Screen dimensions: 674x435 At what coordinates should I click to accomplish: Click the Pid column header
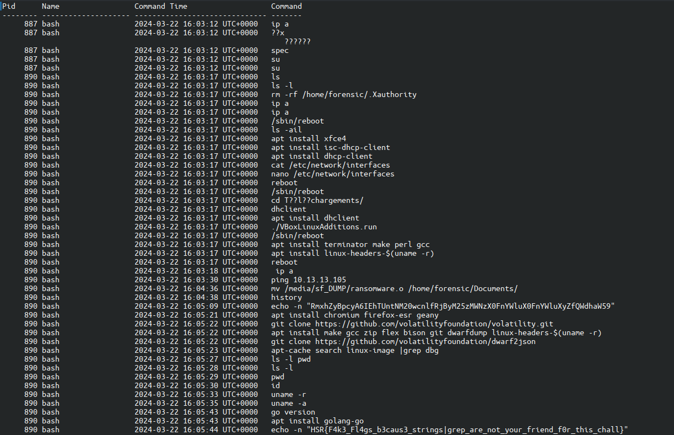9,6
